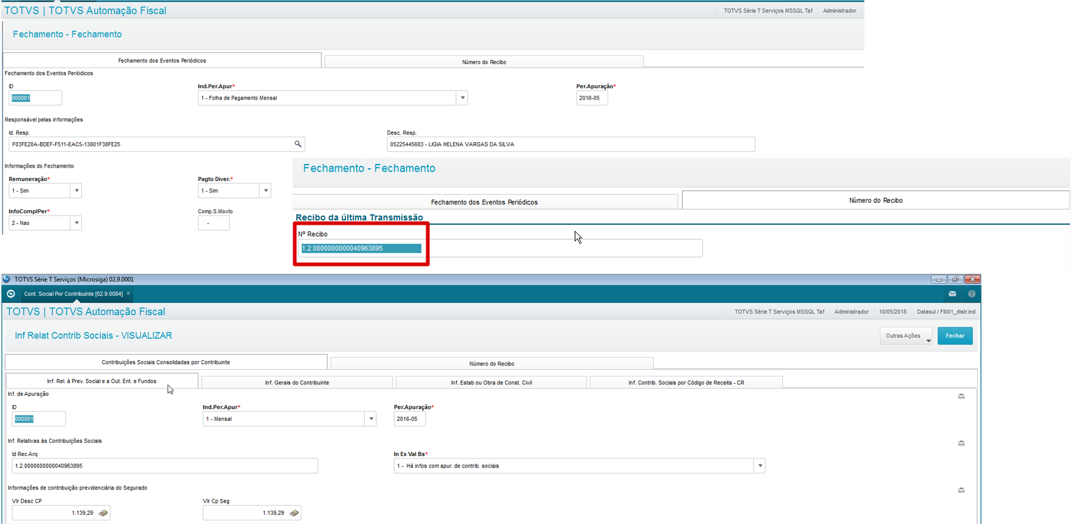
Task: Click the magnifier lookup icon in Id. Resp. field
Action: pos(298,144)
